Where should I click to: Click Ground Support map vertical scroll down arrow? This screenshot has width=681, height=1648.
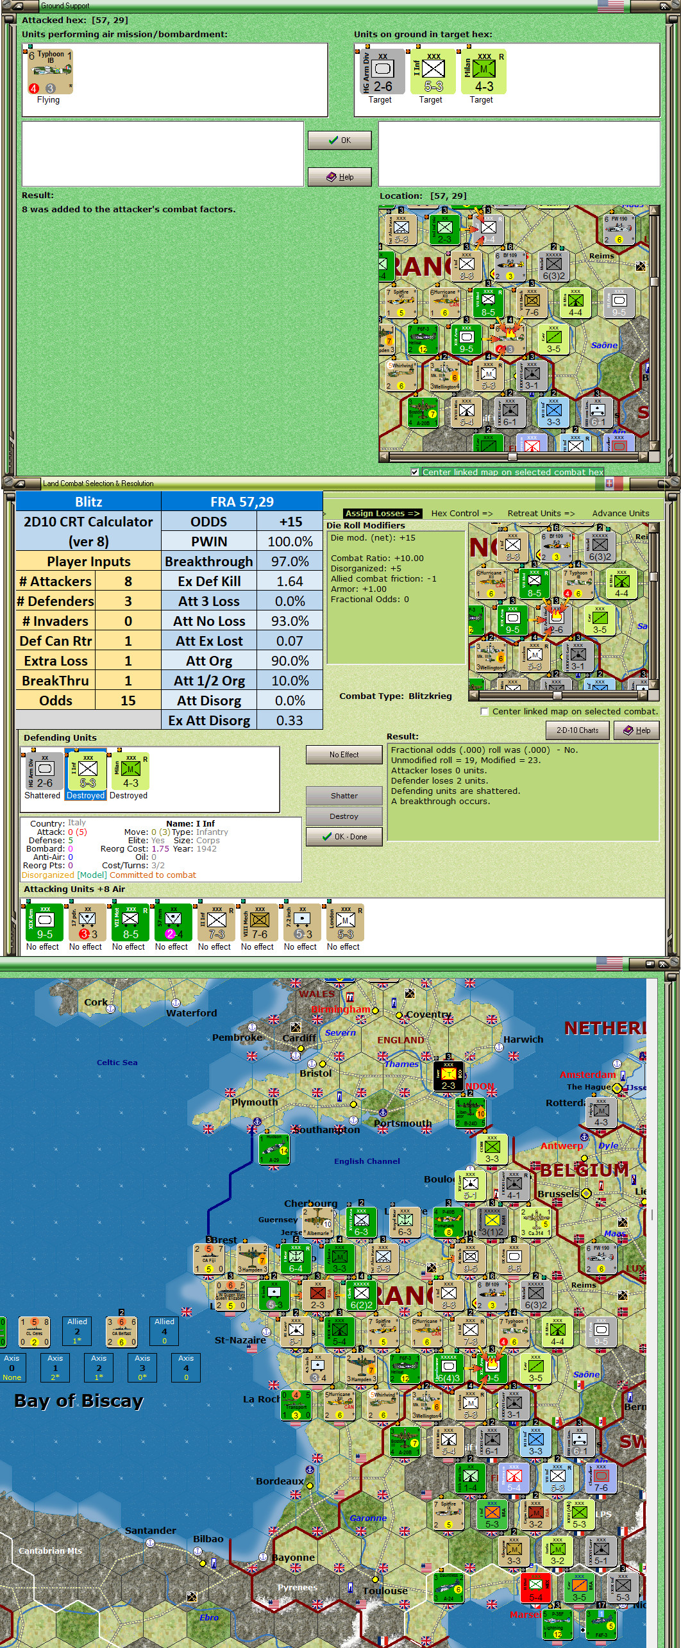[654, 446]
